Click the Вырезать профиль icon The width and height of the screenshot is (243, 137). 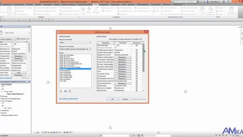35,14
